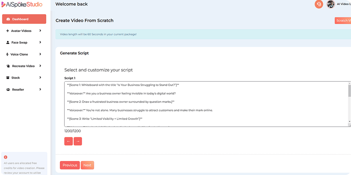Expand the Voice Clone submenu chevron

coord(40,54)
